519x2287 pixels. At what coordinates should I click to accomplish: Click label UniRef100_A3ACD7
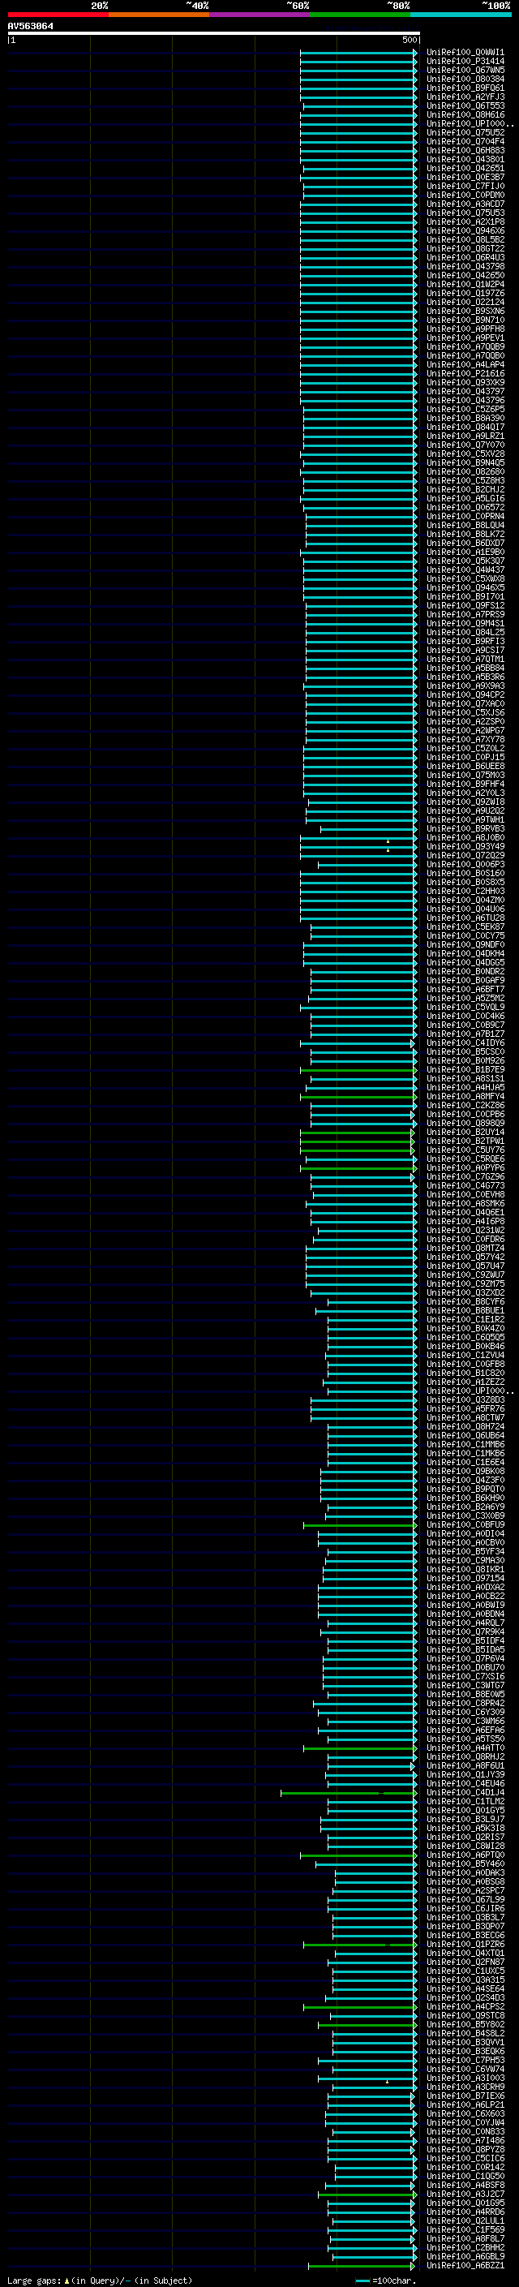click(x=465, y=204)
